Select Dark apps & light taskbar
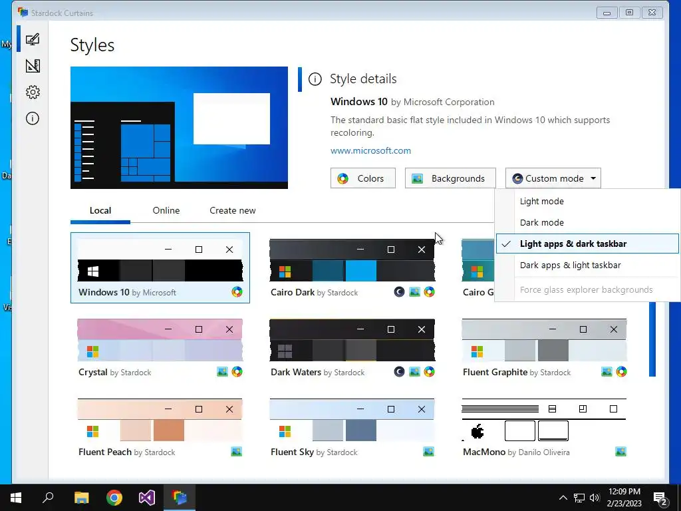 [587, 265]
